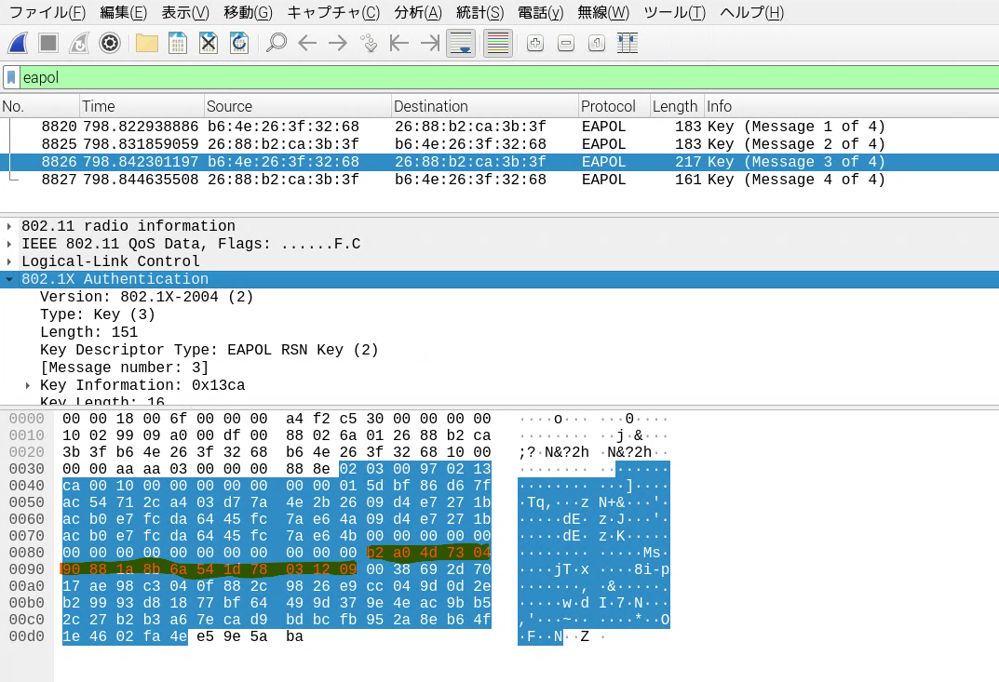Click hex offset 0090 in bytes pane
This screenshot has width=999, height=682.
26,569
